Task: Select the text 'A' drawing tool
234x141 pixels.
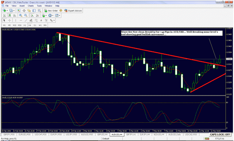Action: pos(41,21)
